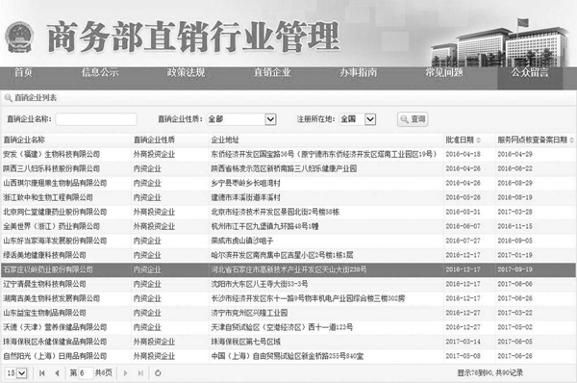Open the 政策法规 menu item
This screenshot has width=577, height=383.
point(186,72)
